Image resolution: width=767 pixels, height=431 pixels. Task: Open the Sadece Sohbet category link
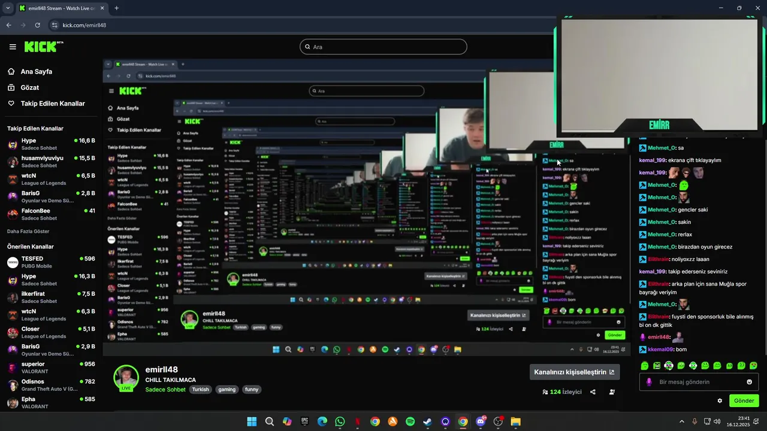click(x=165, y=390)
